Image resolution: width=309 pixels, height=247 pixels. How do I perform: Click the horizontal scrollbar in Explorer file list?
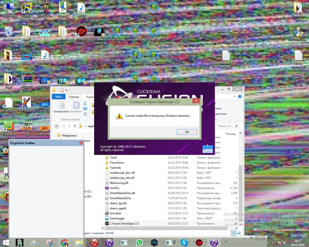(166, 228)
